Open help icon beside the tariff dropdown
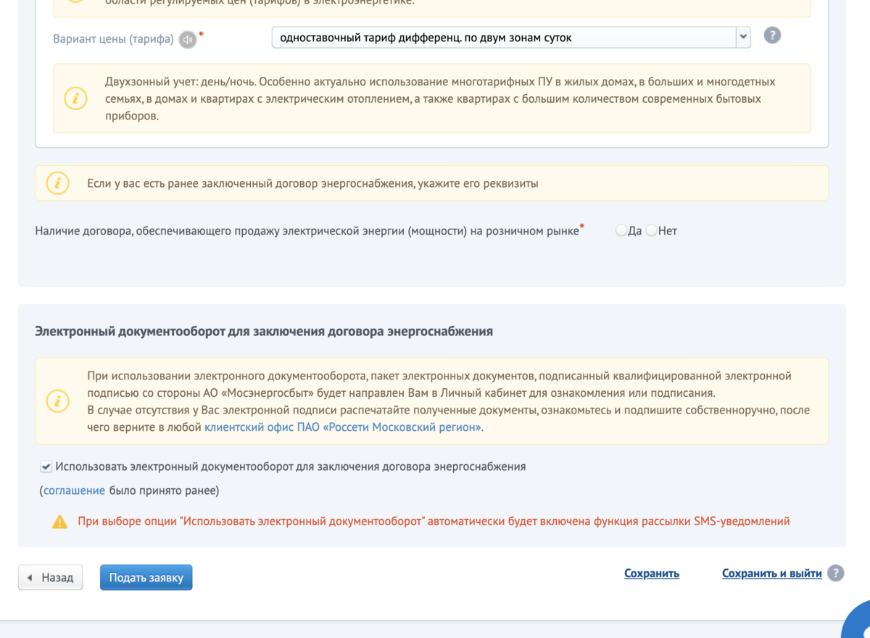Image resolution: width=870 pixels, height=638 pixels. tap(772, 35)
